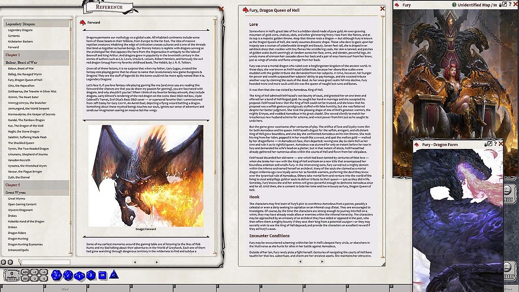Open Open Gaming Content entry
Screen dimensions: 519x292
22,204
